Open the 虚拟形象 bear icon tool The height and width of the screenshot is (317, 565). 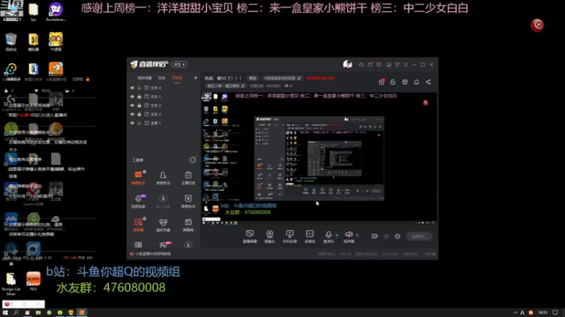[x=163, y=224]
